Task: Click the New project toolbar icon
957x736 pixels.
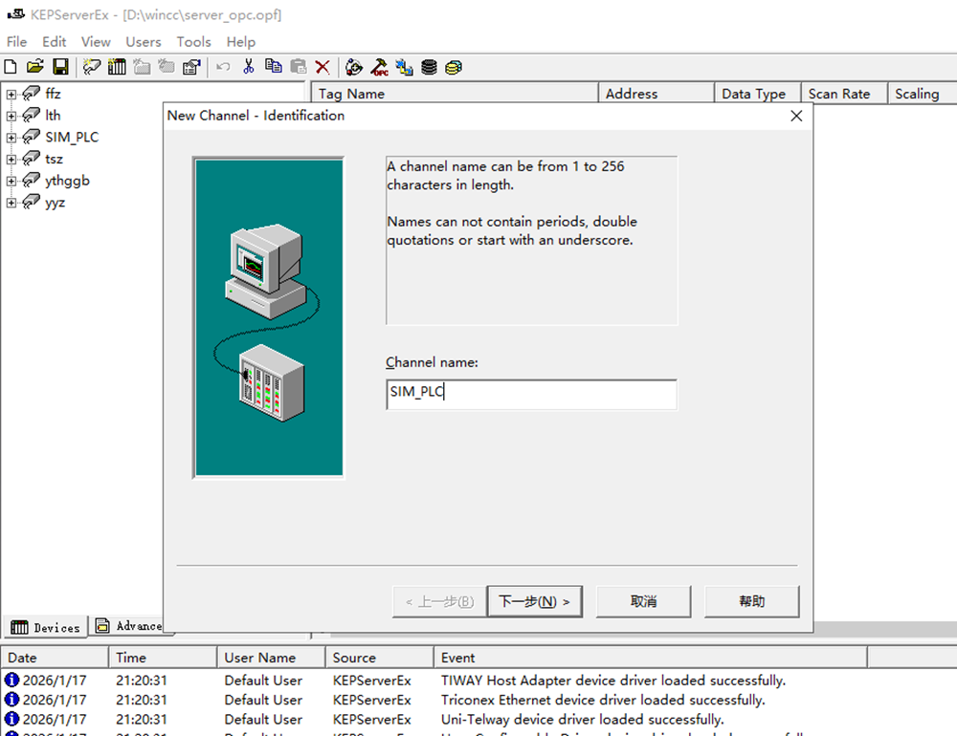Action: [x=11, y=67]
